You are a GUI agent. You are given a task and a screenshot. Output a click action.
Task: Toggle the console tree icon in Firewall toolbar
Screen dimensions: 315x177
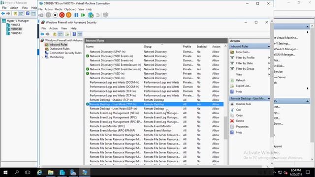point(61,34)
